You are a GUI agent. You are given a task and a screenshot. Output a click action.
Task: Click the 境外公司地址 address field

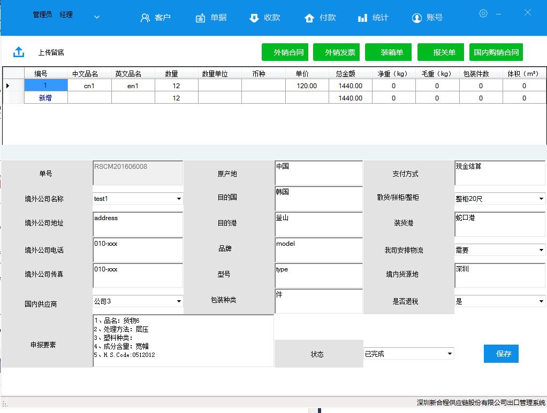[138, 224]
